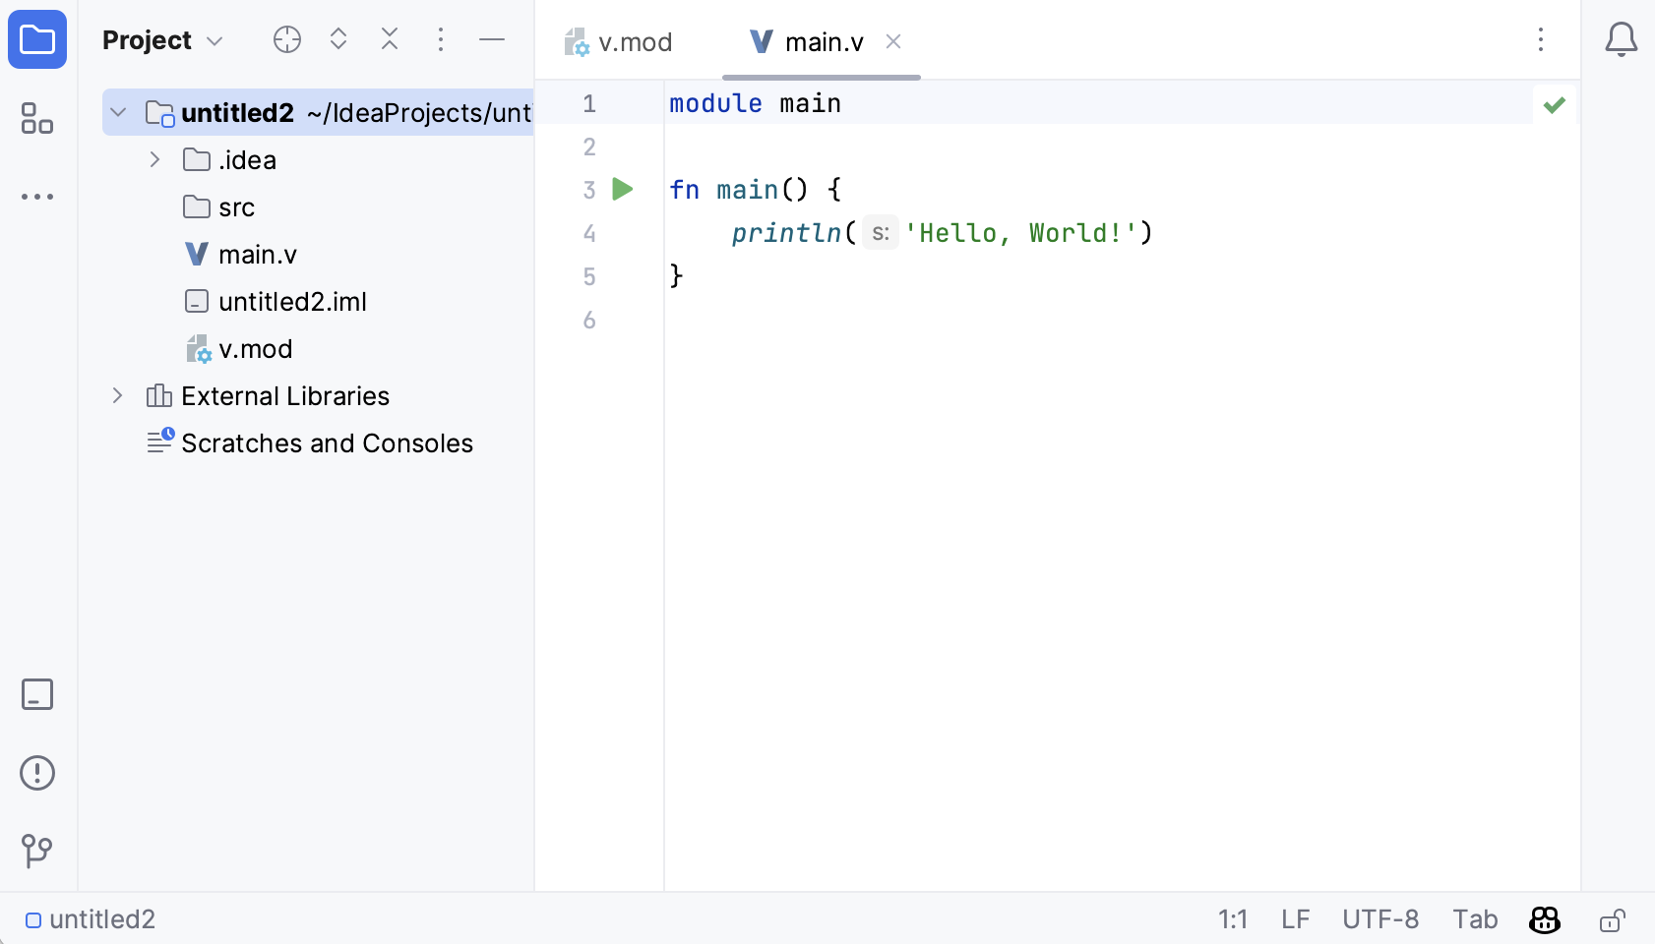This screenshot has height=944, width=1655.
Task: Click the More tool windows ellipsis icon
Action: (37, 197)
